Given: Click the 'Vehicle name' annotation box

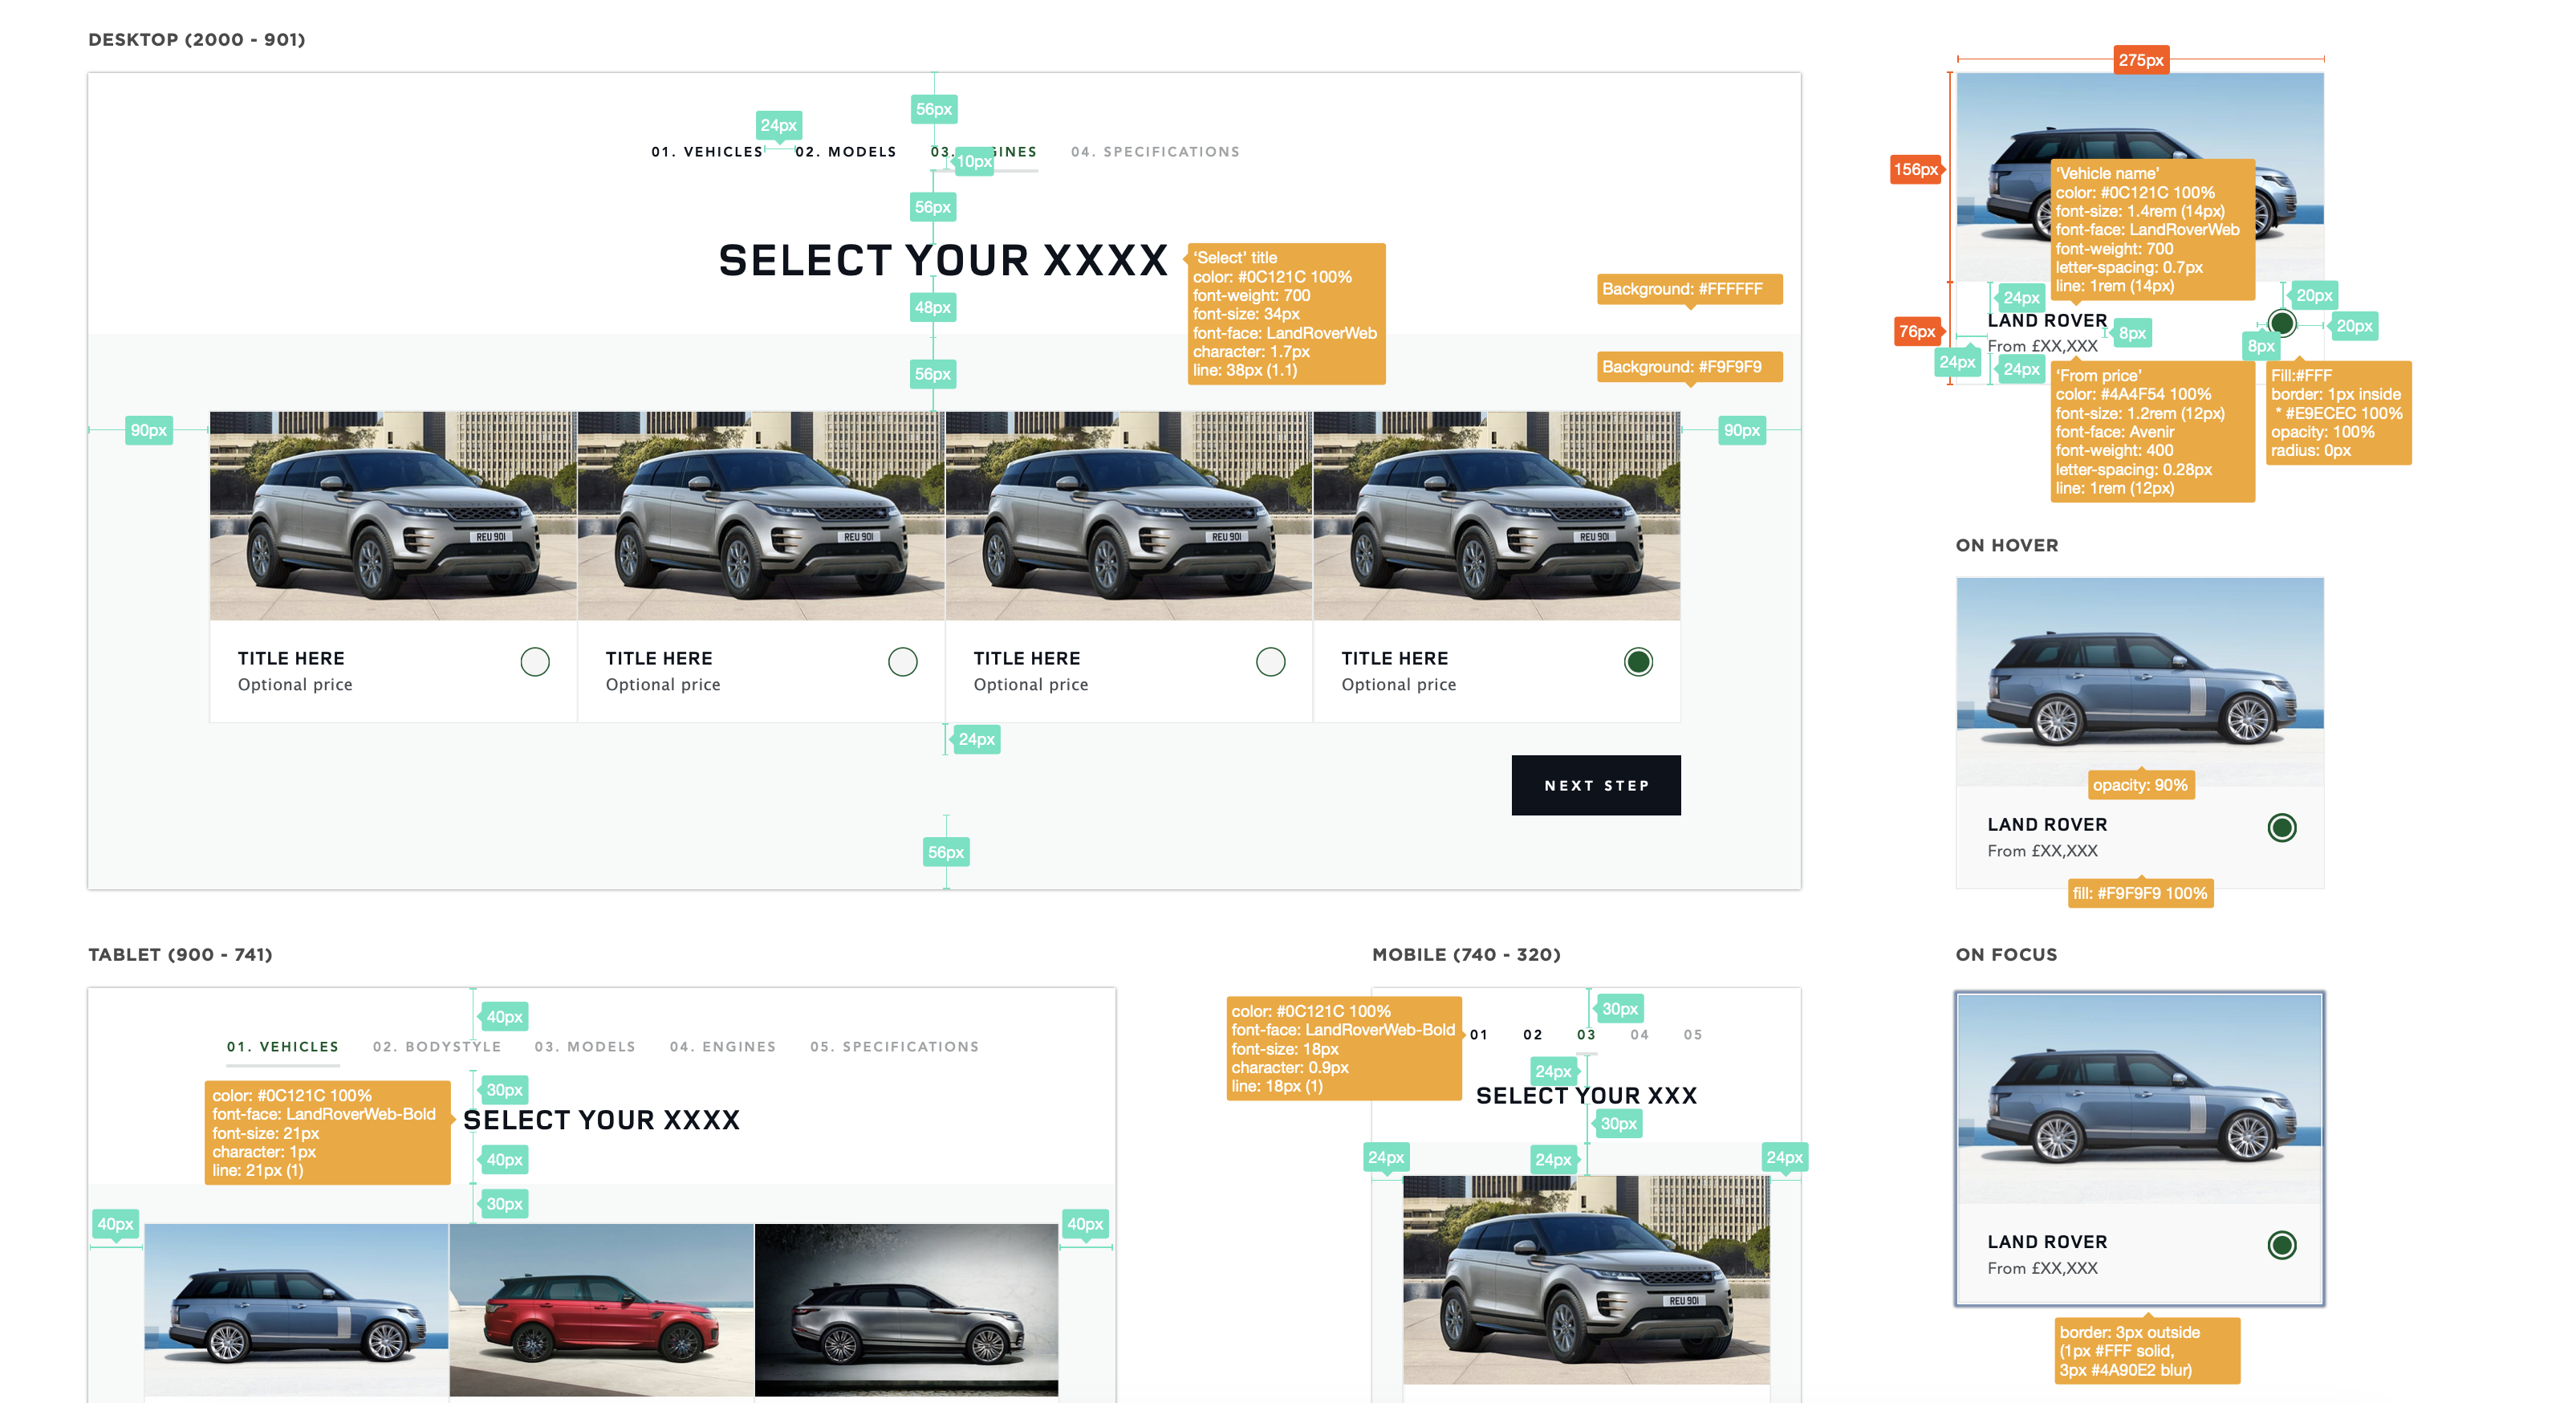Looking at the screenshot, I should [x=2152, y=229].
